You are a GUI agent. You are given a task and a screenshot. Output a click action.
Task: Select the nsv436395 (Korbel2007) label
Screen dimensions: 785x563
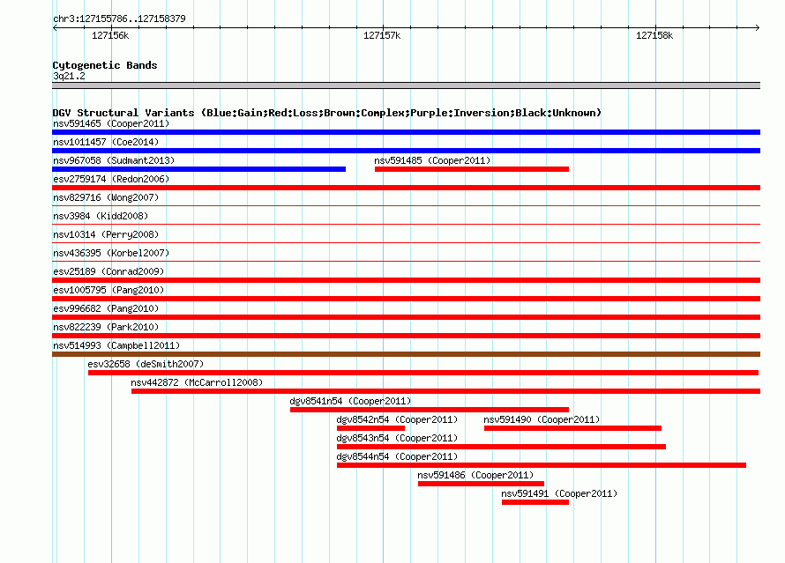click(x=111, y=253)
